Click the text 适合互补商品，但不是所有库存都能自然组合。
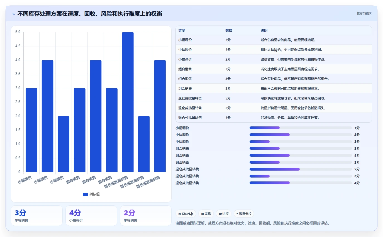383x237 pixels. coord(295,79)
